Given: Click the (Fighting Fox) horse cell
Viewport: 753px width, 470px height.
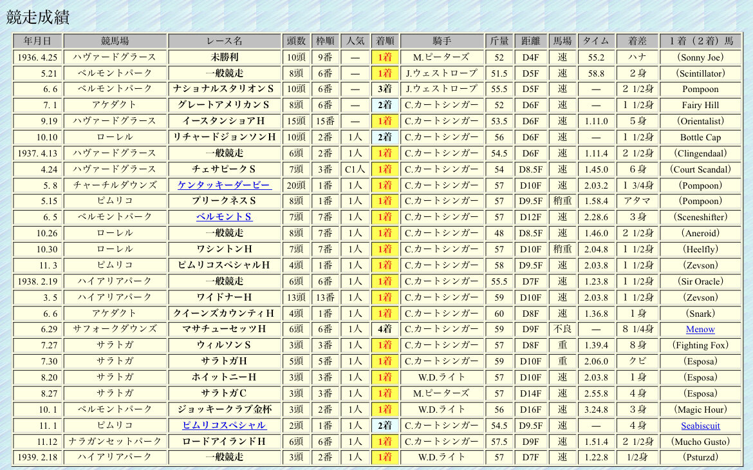Looking at the screenshot, I should pyautogui.click(x=701, y=345).
